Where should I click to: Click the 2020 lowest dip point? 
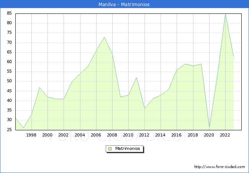coord(209,128)
